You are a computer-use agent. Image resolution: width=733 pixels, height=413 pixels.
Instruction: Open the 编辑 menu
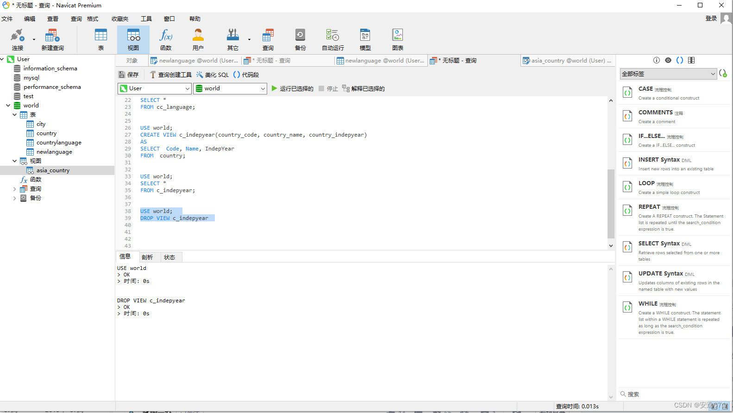[30, 19]
